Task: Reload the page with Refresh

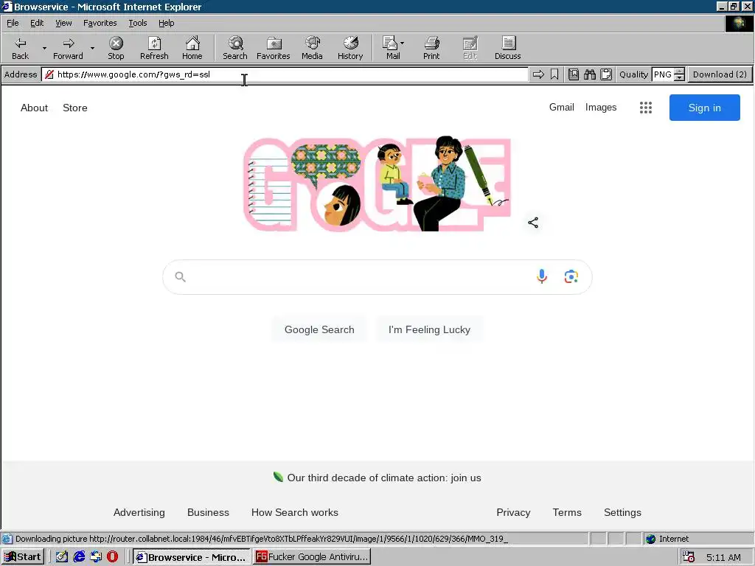Action: (x=154, y=48)
